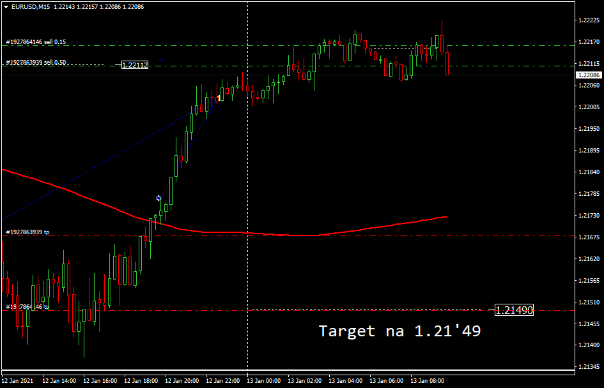The height and width of the screenshot is (388, 604).
Task: Click the 1.21565 value on price scale
Action: [x=589, y=281]
